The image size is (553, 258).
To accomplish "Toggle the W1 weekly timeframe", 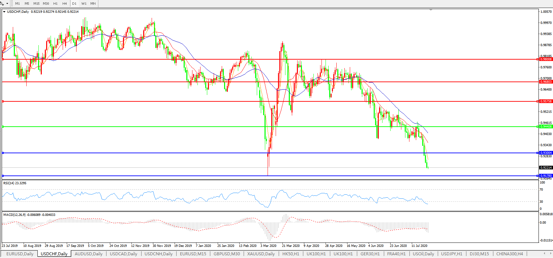I will tap(84, 4).
